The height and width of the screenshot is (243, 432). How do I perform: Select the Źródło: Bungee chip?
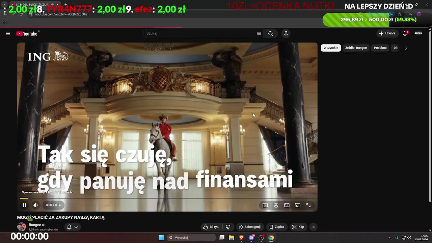[x=356, y=48]
